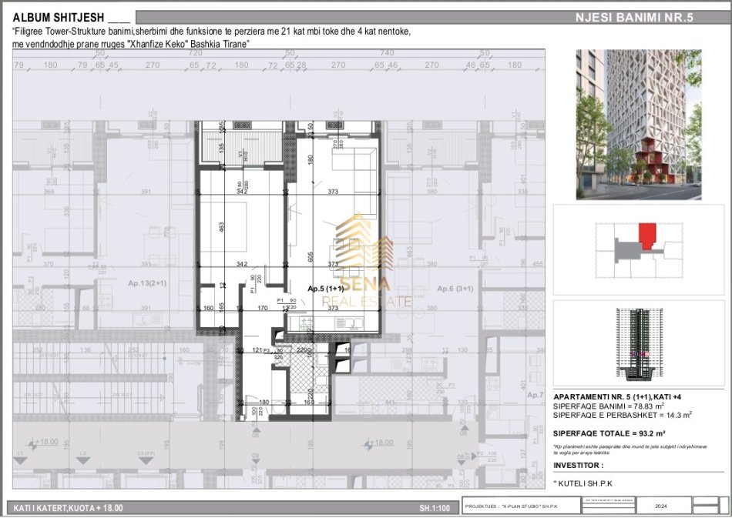This screenshot has height=518, width=732.
Task: Open the Filigree Tower rendering image
Action: point(638,125)
